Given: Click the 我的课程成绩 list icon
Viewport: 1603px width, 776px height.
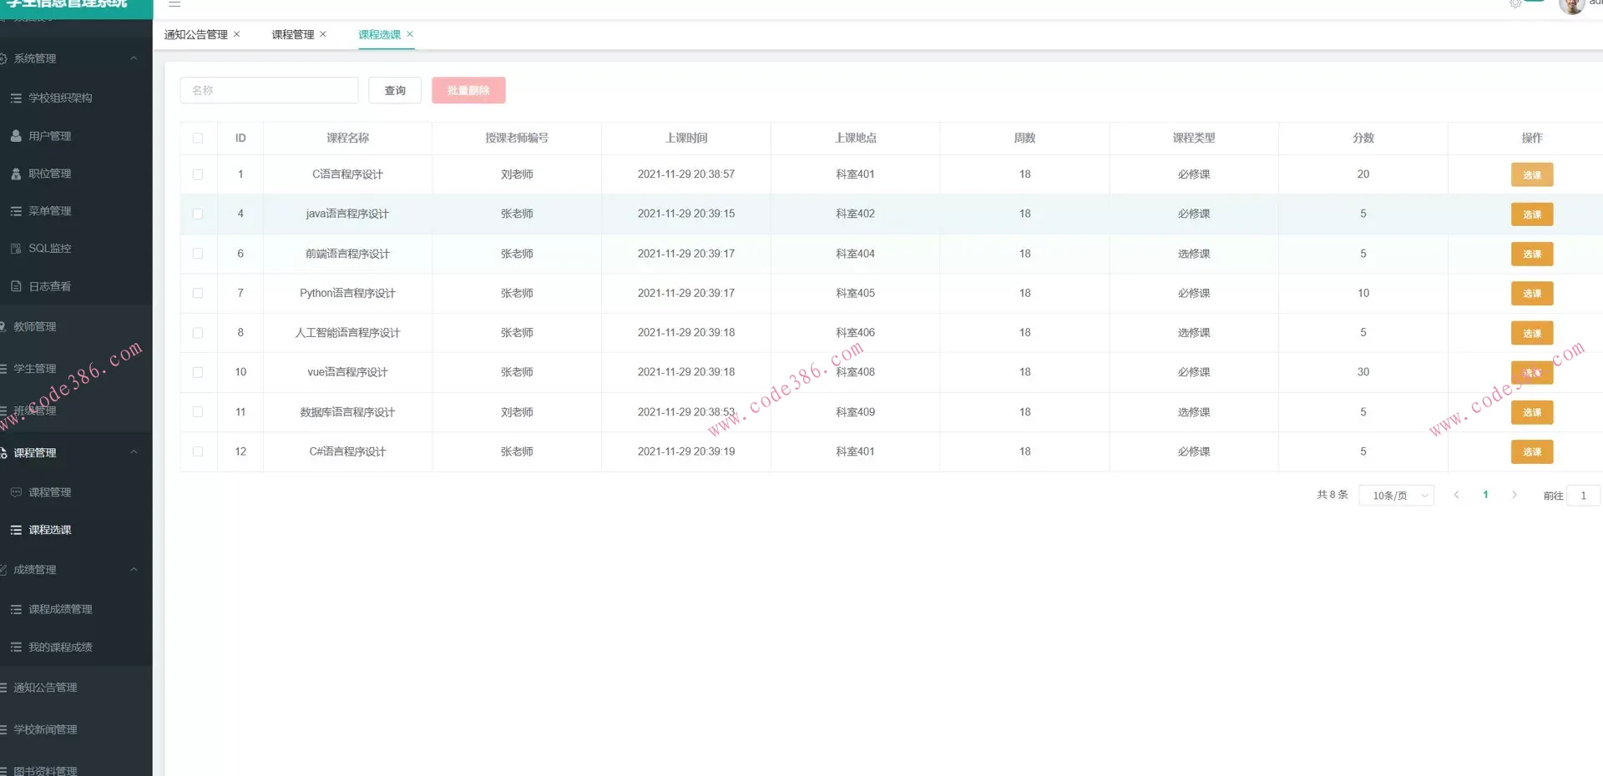Looking at the screenshot, I should (16, 648).
